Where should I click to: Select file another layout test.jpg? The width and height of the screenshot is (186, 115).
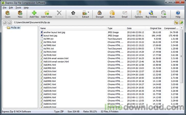[x=54, y=32]
